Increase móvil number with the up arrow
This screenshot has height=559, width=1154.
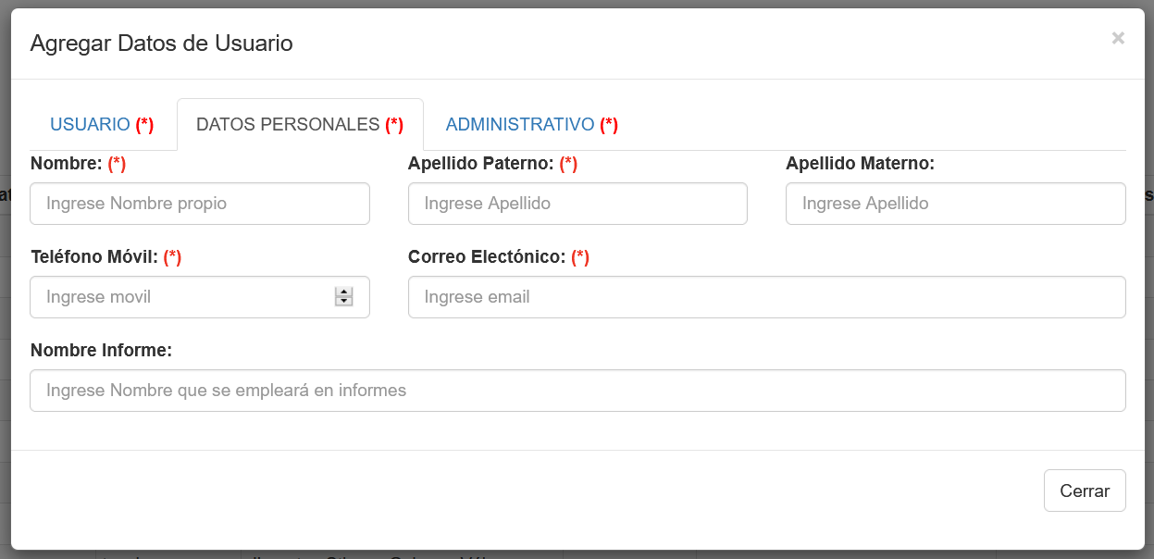(344, 292)
